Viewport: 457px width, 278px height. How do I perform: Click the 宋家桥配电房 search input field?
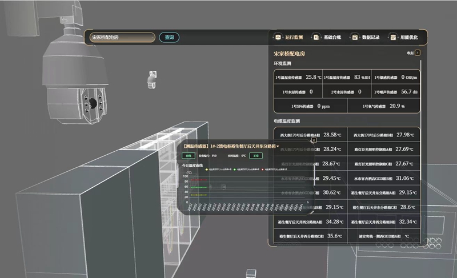[121, 38]
